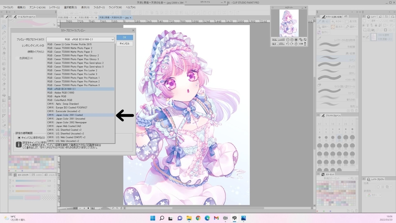This screenshot has height=223, width=396.
Task: Launch Google Chrome from the taskbar
Action: click(x=198, y=218)
